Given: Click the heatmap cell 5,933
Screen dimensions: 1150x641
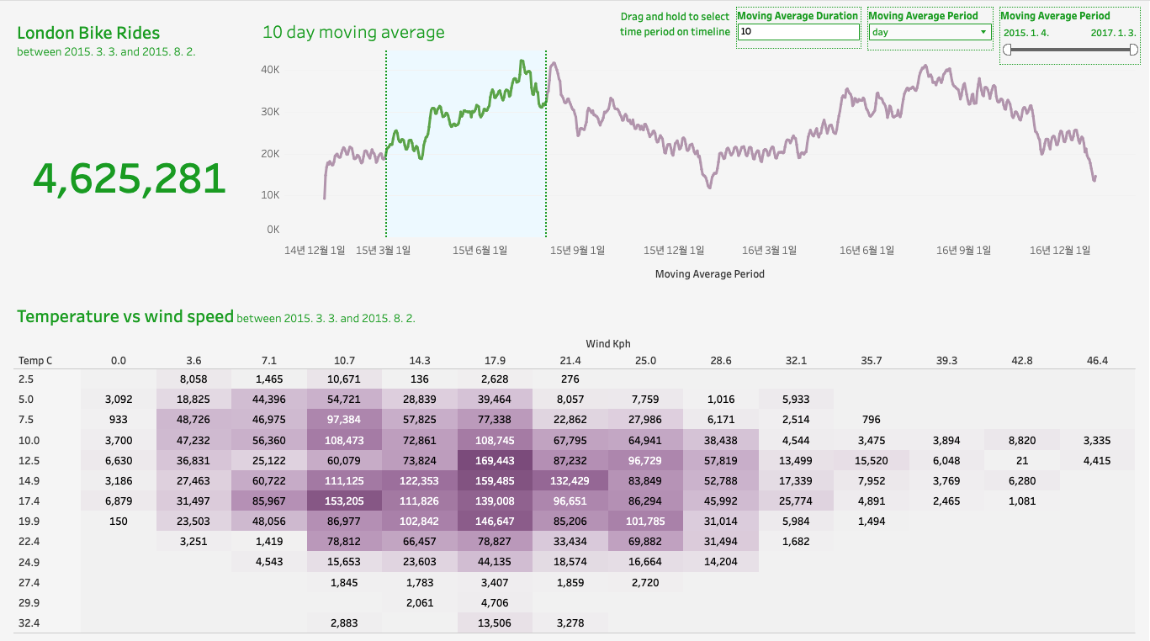Looking at the screenshot, I should tap(796, 400).
